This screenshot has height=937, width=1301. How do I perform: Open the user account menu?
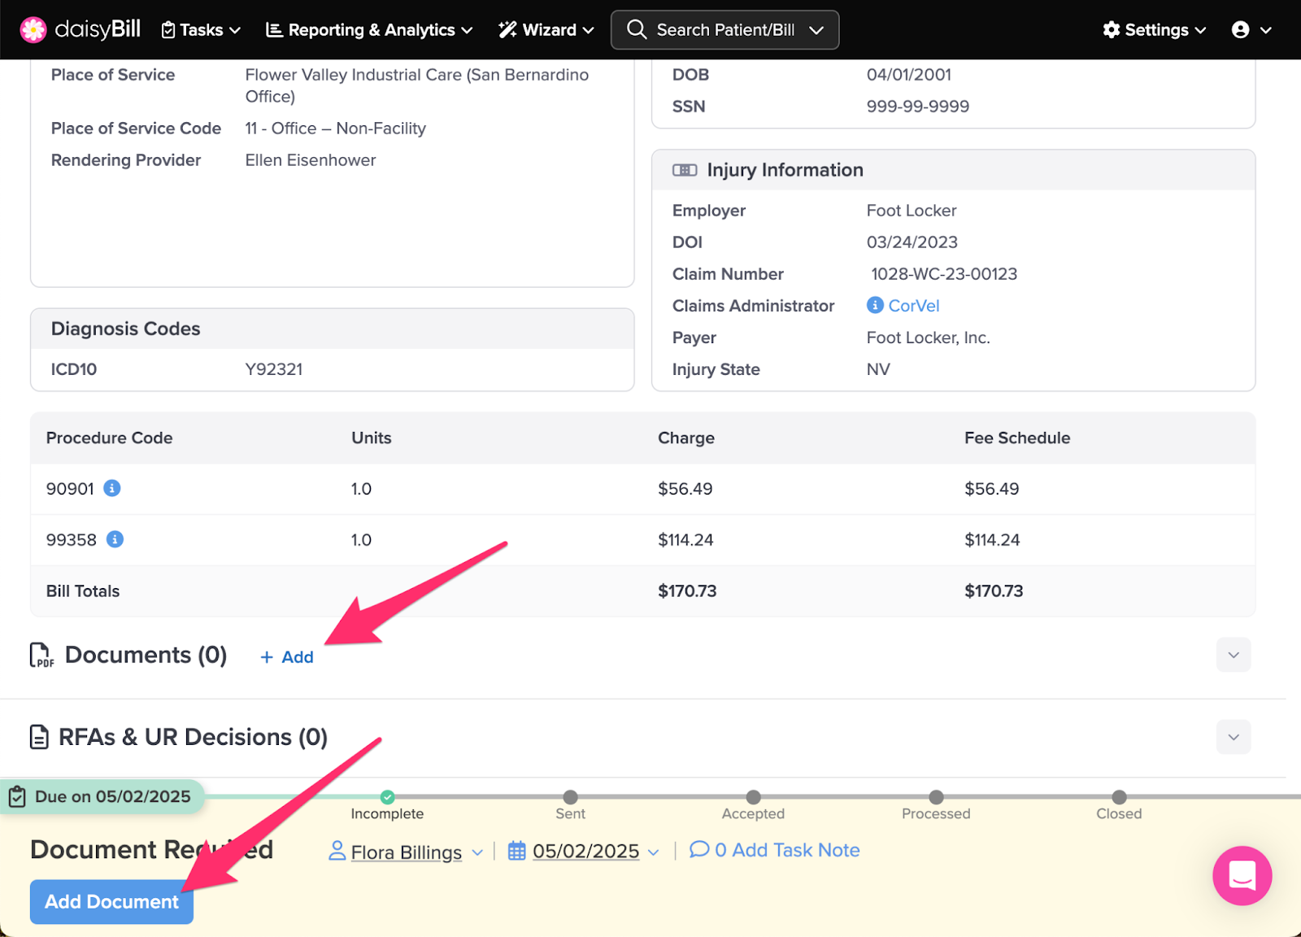(x=1251, y=30)
